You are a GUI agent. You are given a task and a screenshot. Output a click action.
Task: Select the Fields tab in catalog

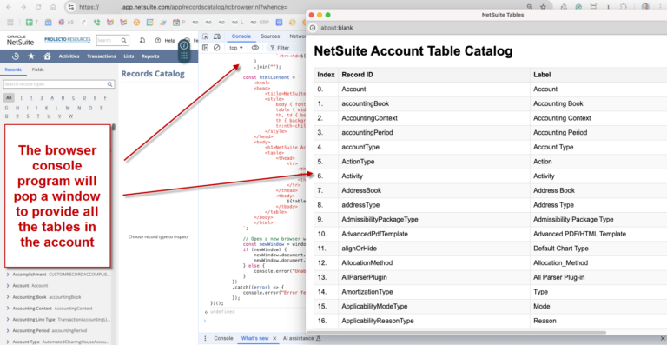[38, 70]
